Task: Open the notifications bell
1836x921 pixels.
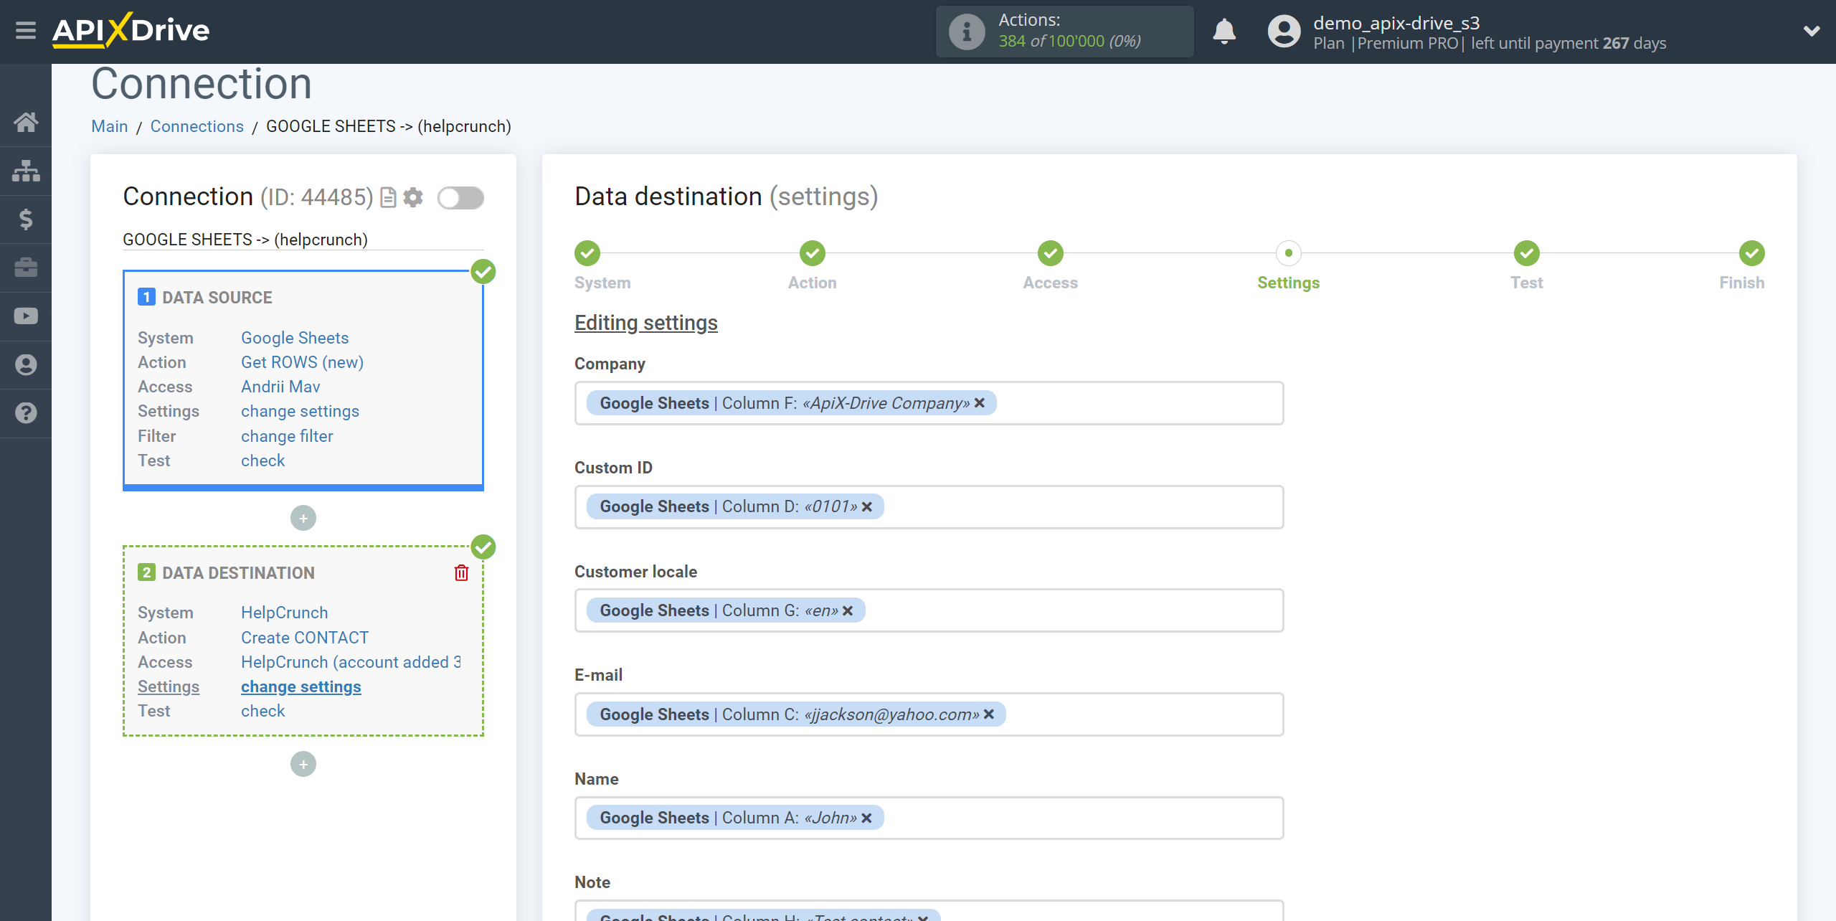Action: tap(1224, 32)
